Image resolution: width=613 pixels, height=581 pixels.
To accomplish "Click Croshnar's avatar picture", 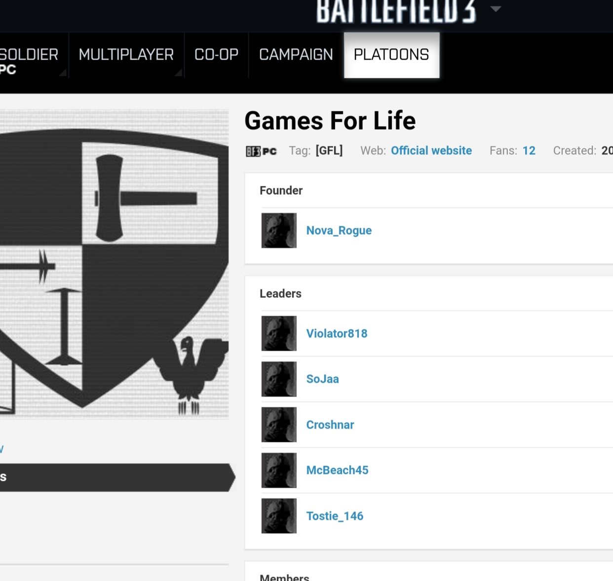I will point(279,425).
